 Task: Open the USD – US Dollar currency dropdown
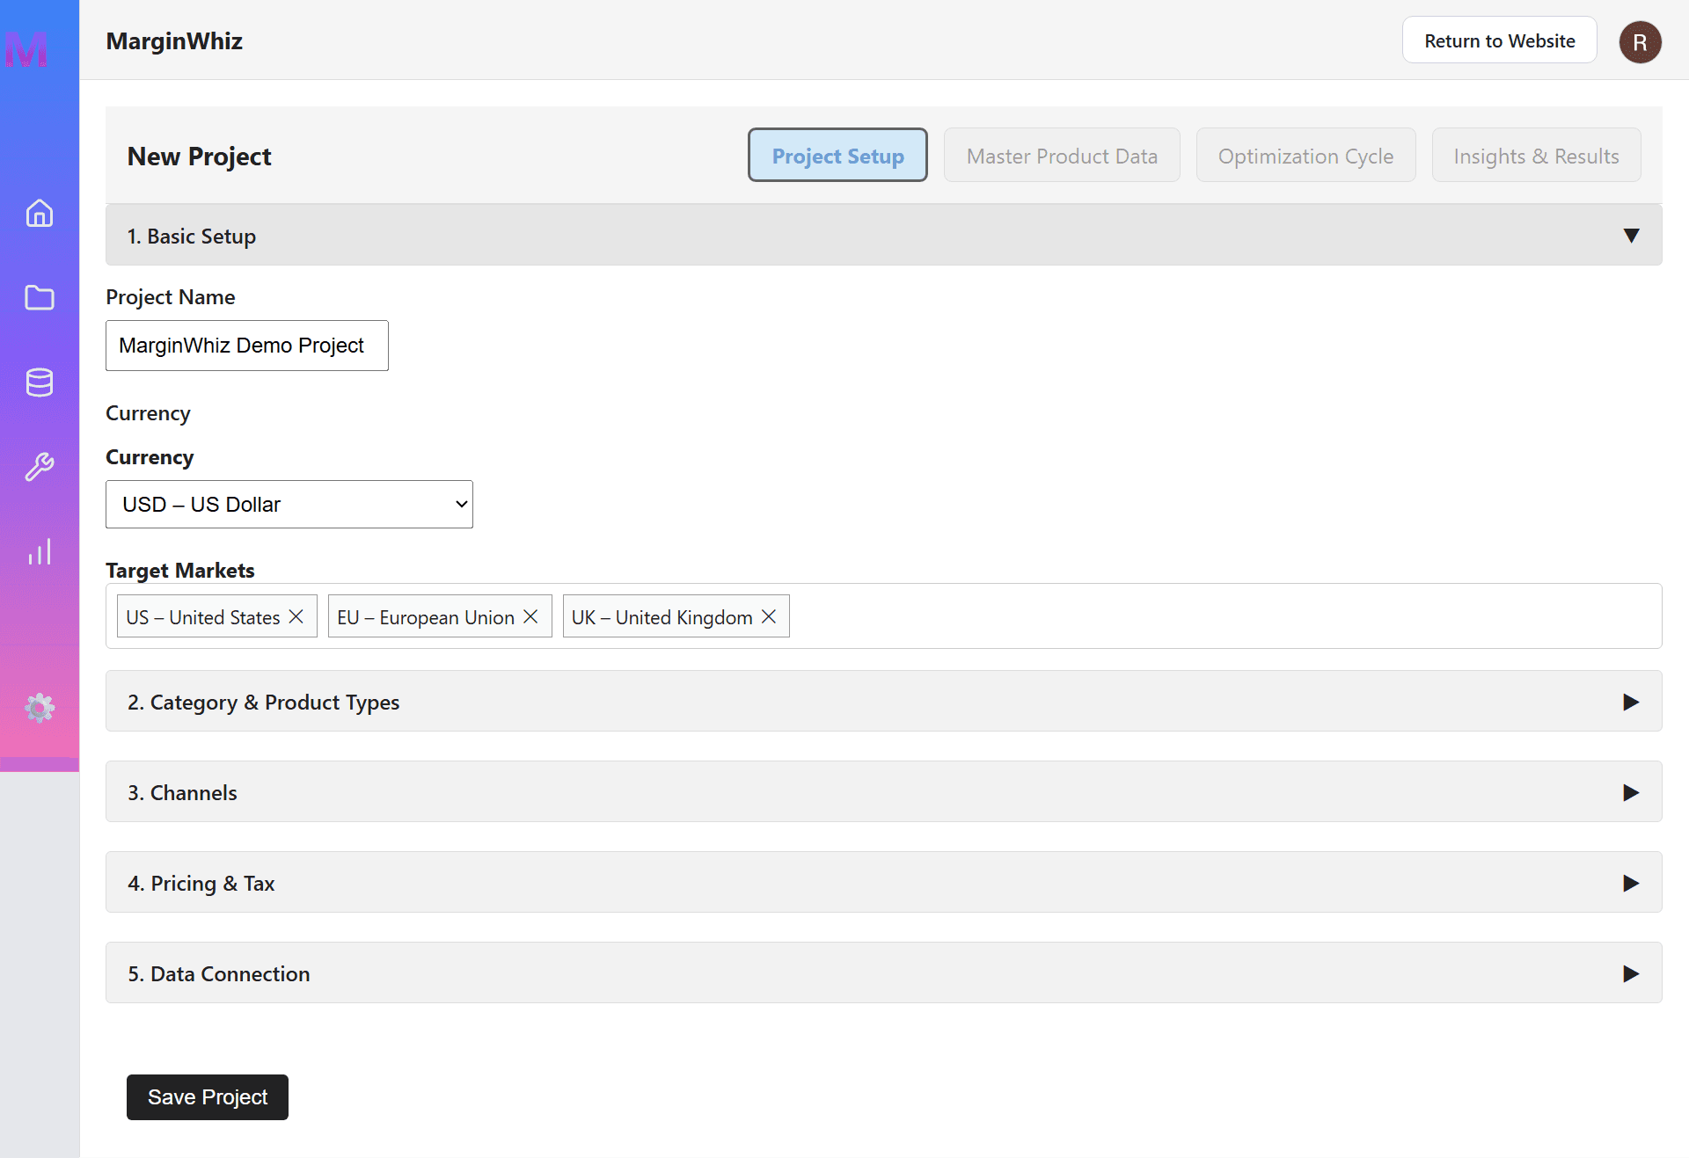[x=289, y=504]
